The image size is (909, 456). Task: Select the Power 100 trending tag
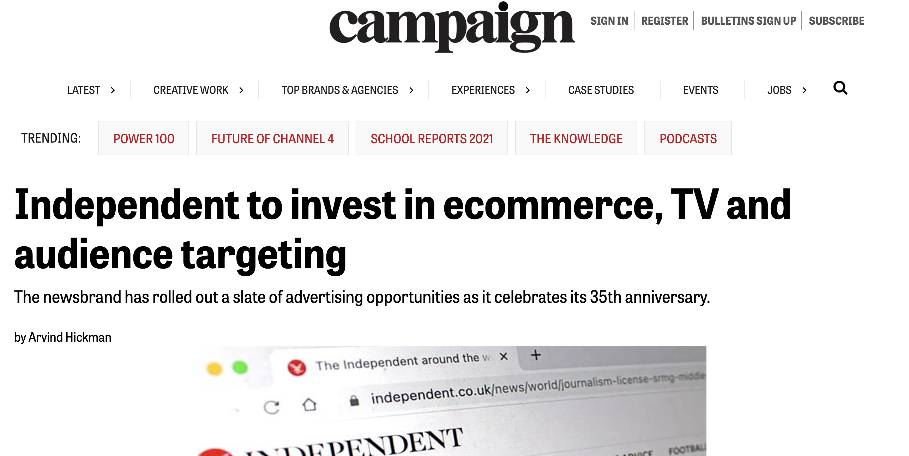coord(144,138)
